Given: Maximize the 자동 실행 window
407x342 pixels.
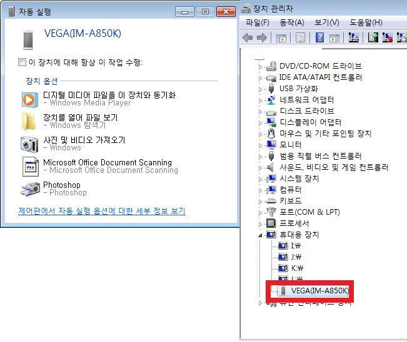Looking at the screenshot, I should point(205,12).
